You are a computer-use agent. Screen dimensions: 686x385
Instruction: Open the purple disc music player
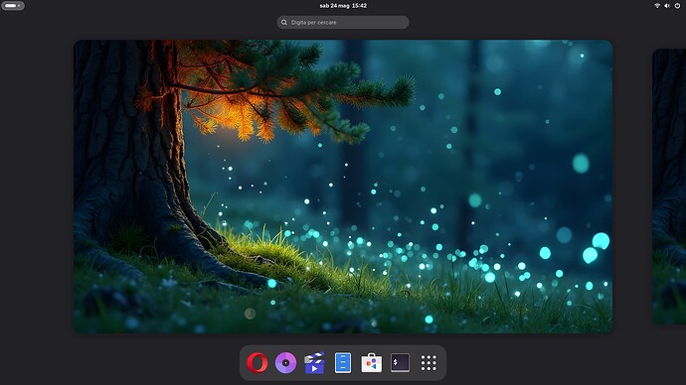pos(285,363)
